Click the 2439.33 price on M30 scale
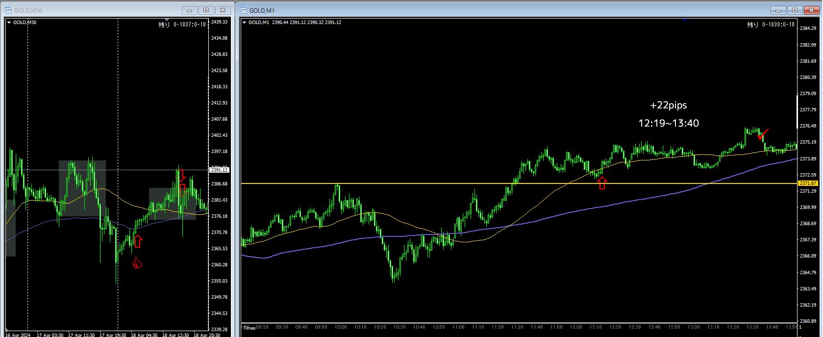Screen dimensions: 823x337 (219, 22)
